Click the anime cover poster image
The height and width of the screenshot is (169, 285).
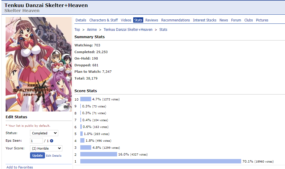pos(39,64)
